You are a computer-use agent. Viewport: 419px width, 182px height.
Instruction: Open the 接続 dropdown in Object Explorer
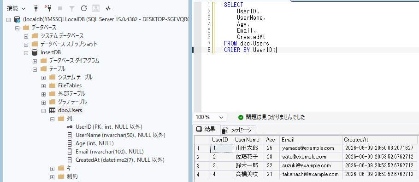click(16, 9)
